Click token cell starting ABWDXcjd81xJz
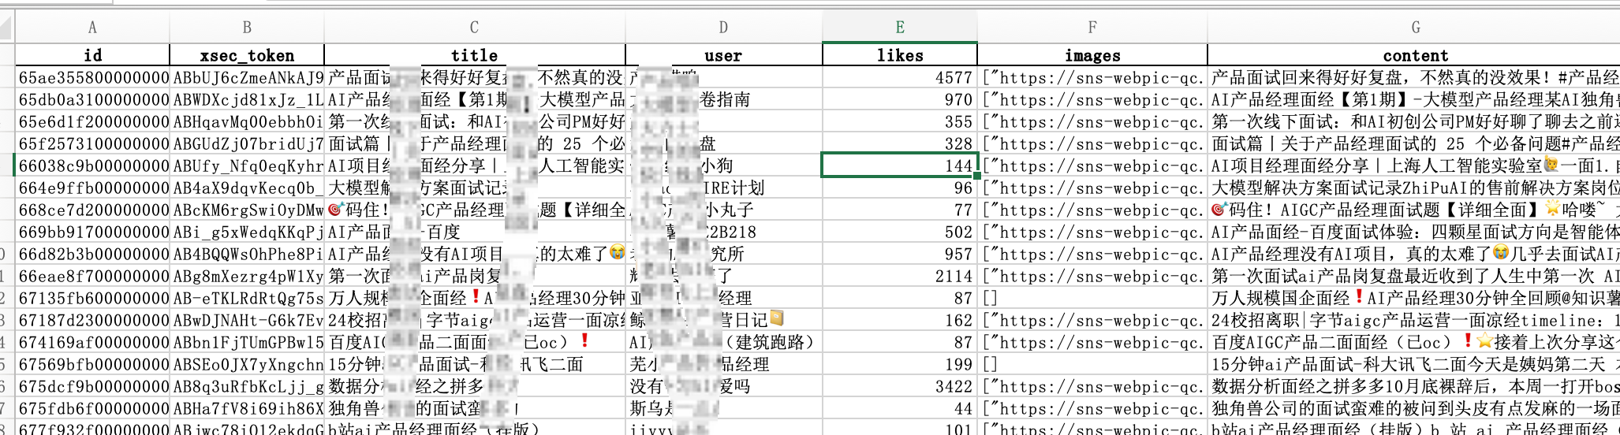Viewport: 1620px width, 435px height. point(247,99)
